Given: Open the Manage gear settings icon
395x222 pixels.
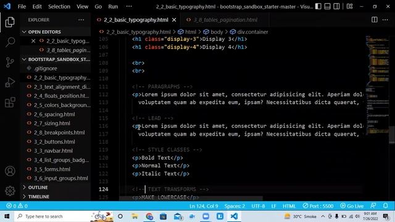Looking at the screenshot, I should click(x=10, y=191).
